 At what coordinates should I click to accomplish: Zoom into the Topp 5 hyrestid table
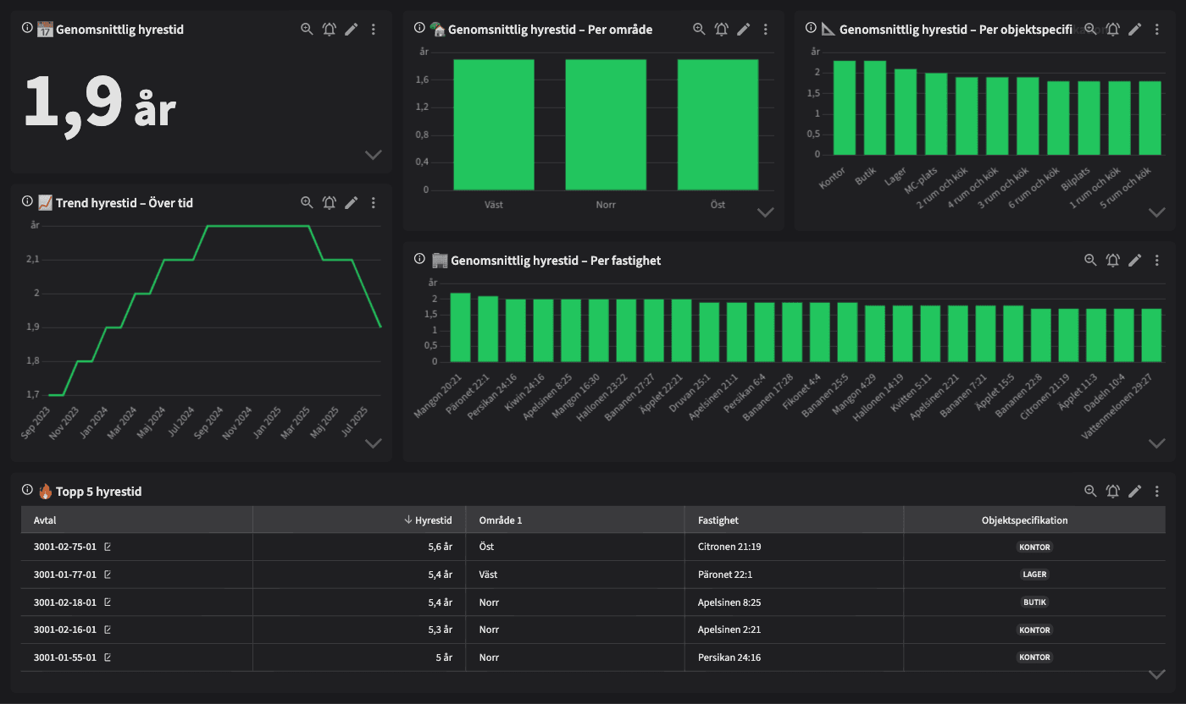pyautogui.click(x=1091, y=491)
